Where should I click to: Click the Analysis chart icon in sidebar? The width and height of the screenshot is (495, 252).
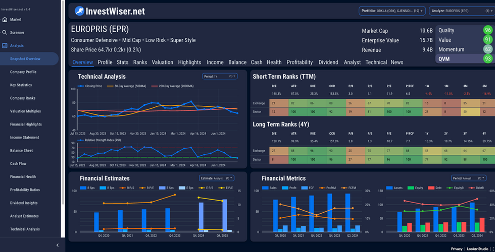[x=5, y=46]
